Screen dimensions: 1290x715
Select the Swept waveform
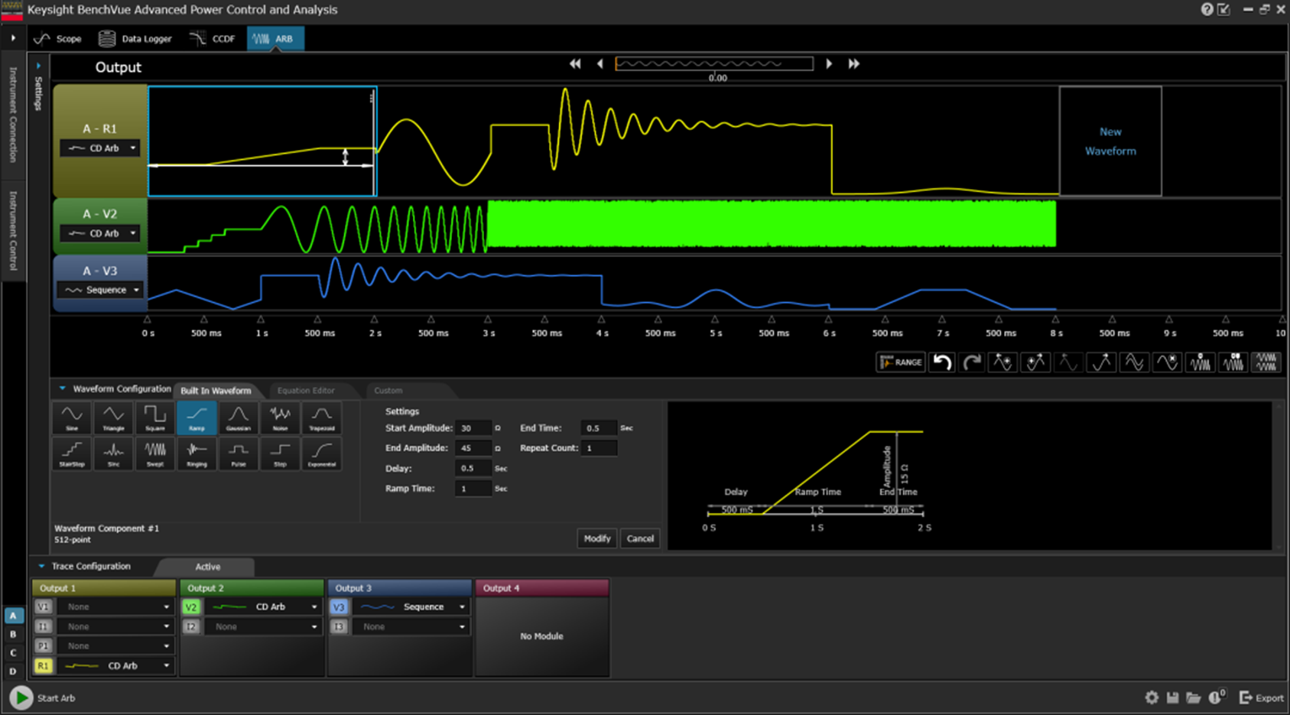tap(154, 453)
